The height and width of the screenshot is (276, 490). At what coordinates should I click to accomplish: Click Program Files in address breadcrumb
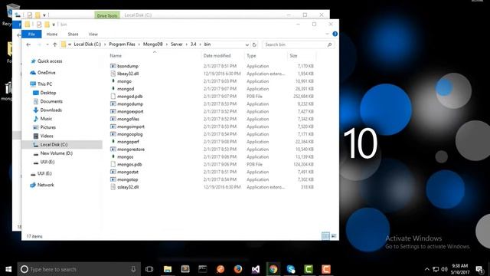click(x=122, y=44)
